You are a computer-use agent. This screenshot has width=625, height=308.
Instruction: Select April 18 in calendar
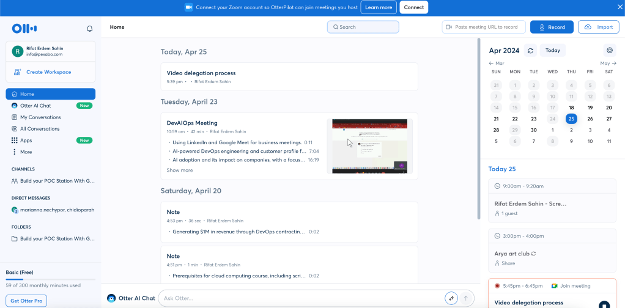(571, 108)
